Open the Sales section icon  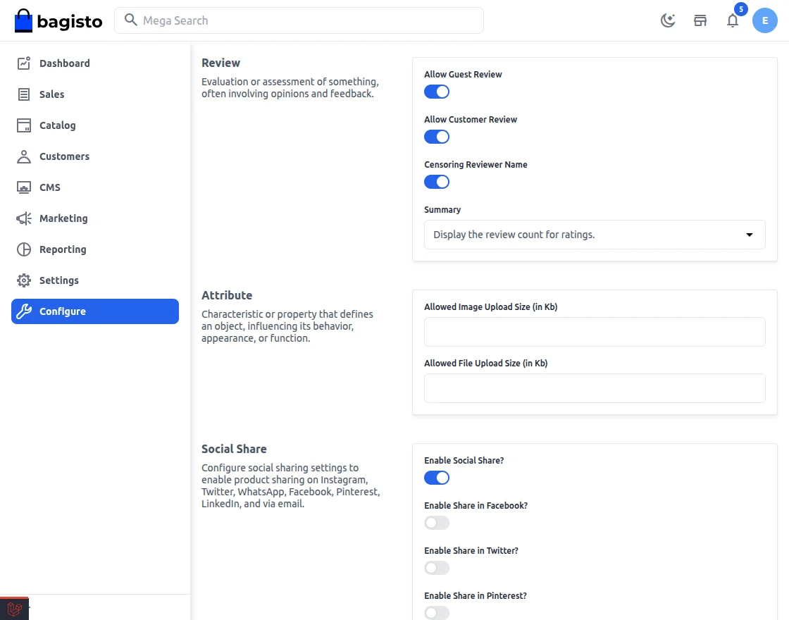22,94
